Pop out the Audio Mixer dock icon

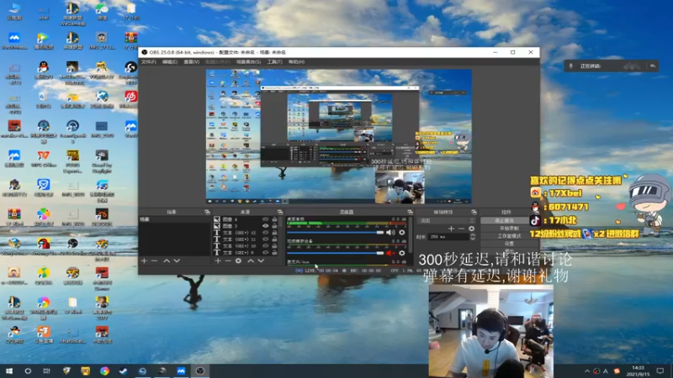(x=410, y=213)
